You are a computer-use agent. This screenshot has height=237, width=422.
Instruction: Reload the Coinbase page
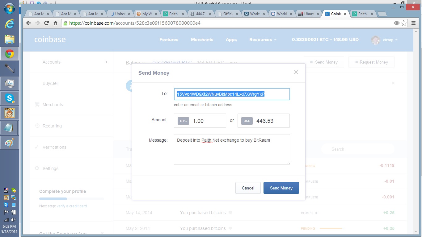click(47, 23)
